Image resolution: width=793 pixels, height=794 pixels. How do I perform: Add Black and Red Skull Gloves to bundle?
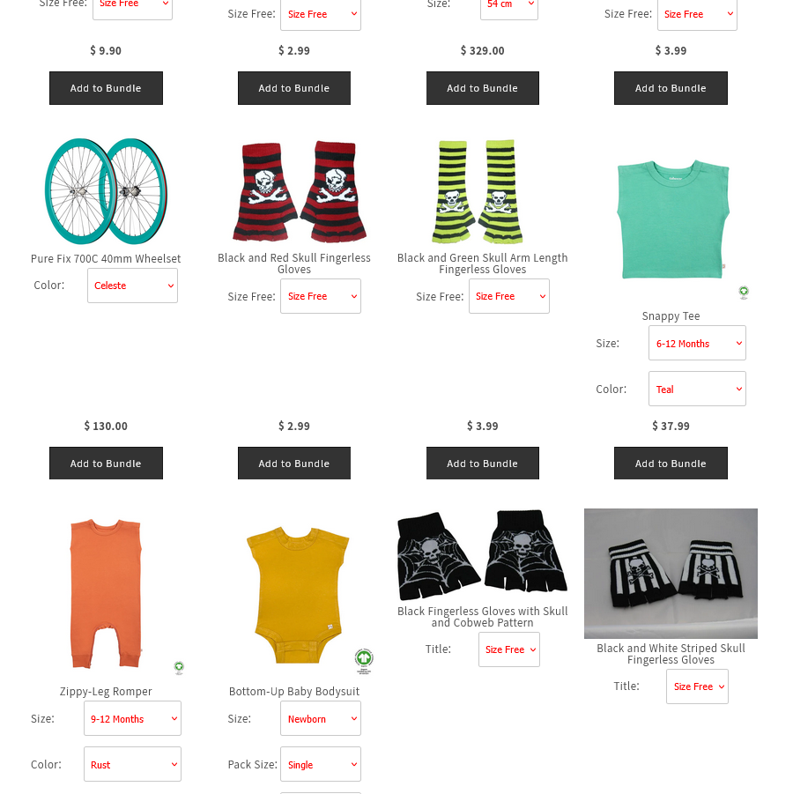pyautogui.click(x=294, y=464)
